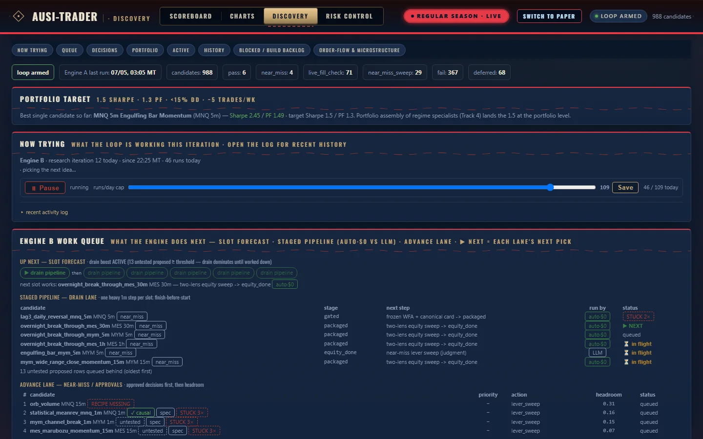Click 'frozen WFA + canonical card -> packaged'

click(x=436, y=317)
